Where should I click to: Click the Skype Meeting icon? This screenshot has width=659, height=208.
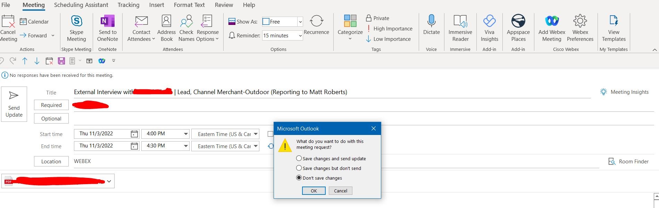[x=76, y=21]
